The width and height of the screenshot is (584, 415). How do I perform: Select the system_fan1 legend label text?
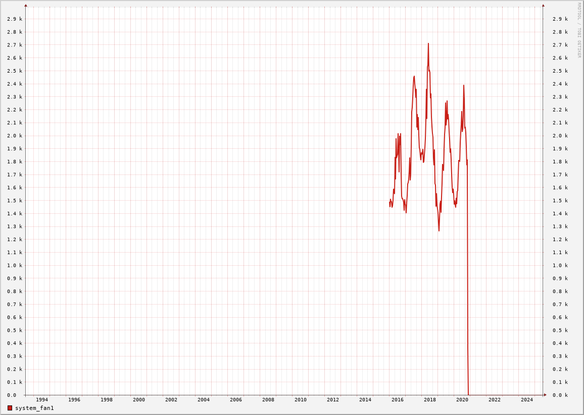(x=34, y=408)
